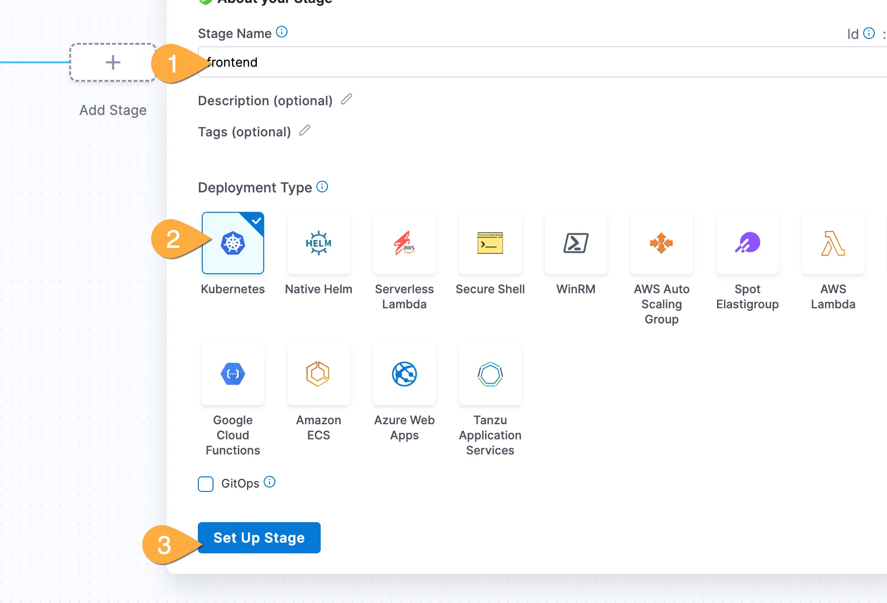Select the AWS Lambda deployment type
887x603 pixels.
click(833, 243)
